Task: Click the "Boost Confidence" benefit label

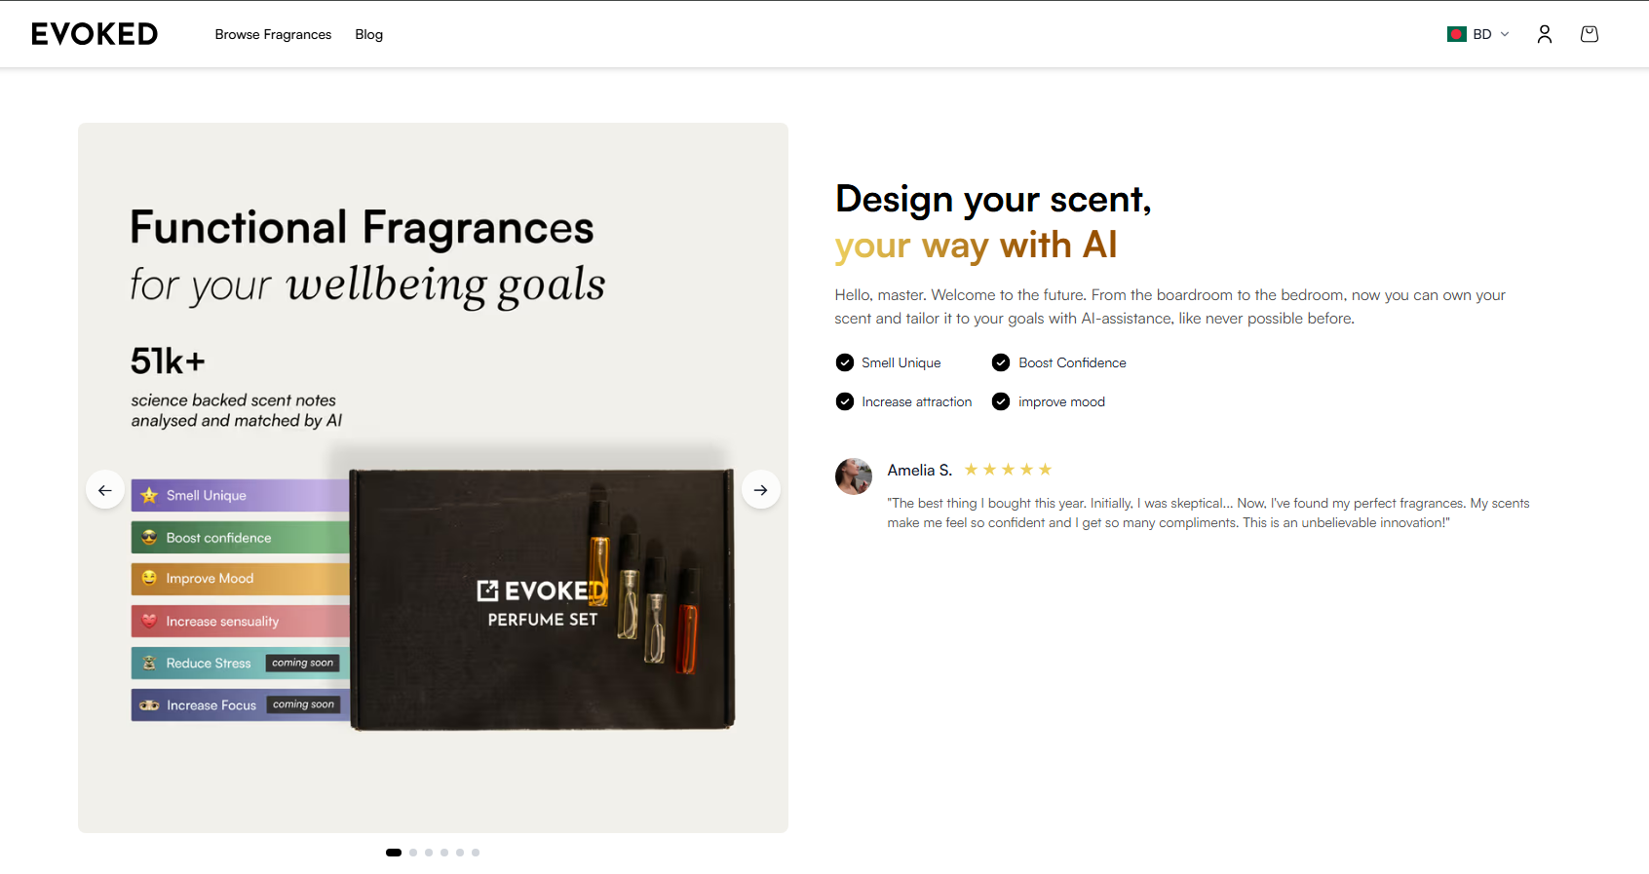Action: 1072,362
